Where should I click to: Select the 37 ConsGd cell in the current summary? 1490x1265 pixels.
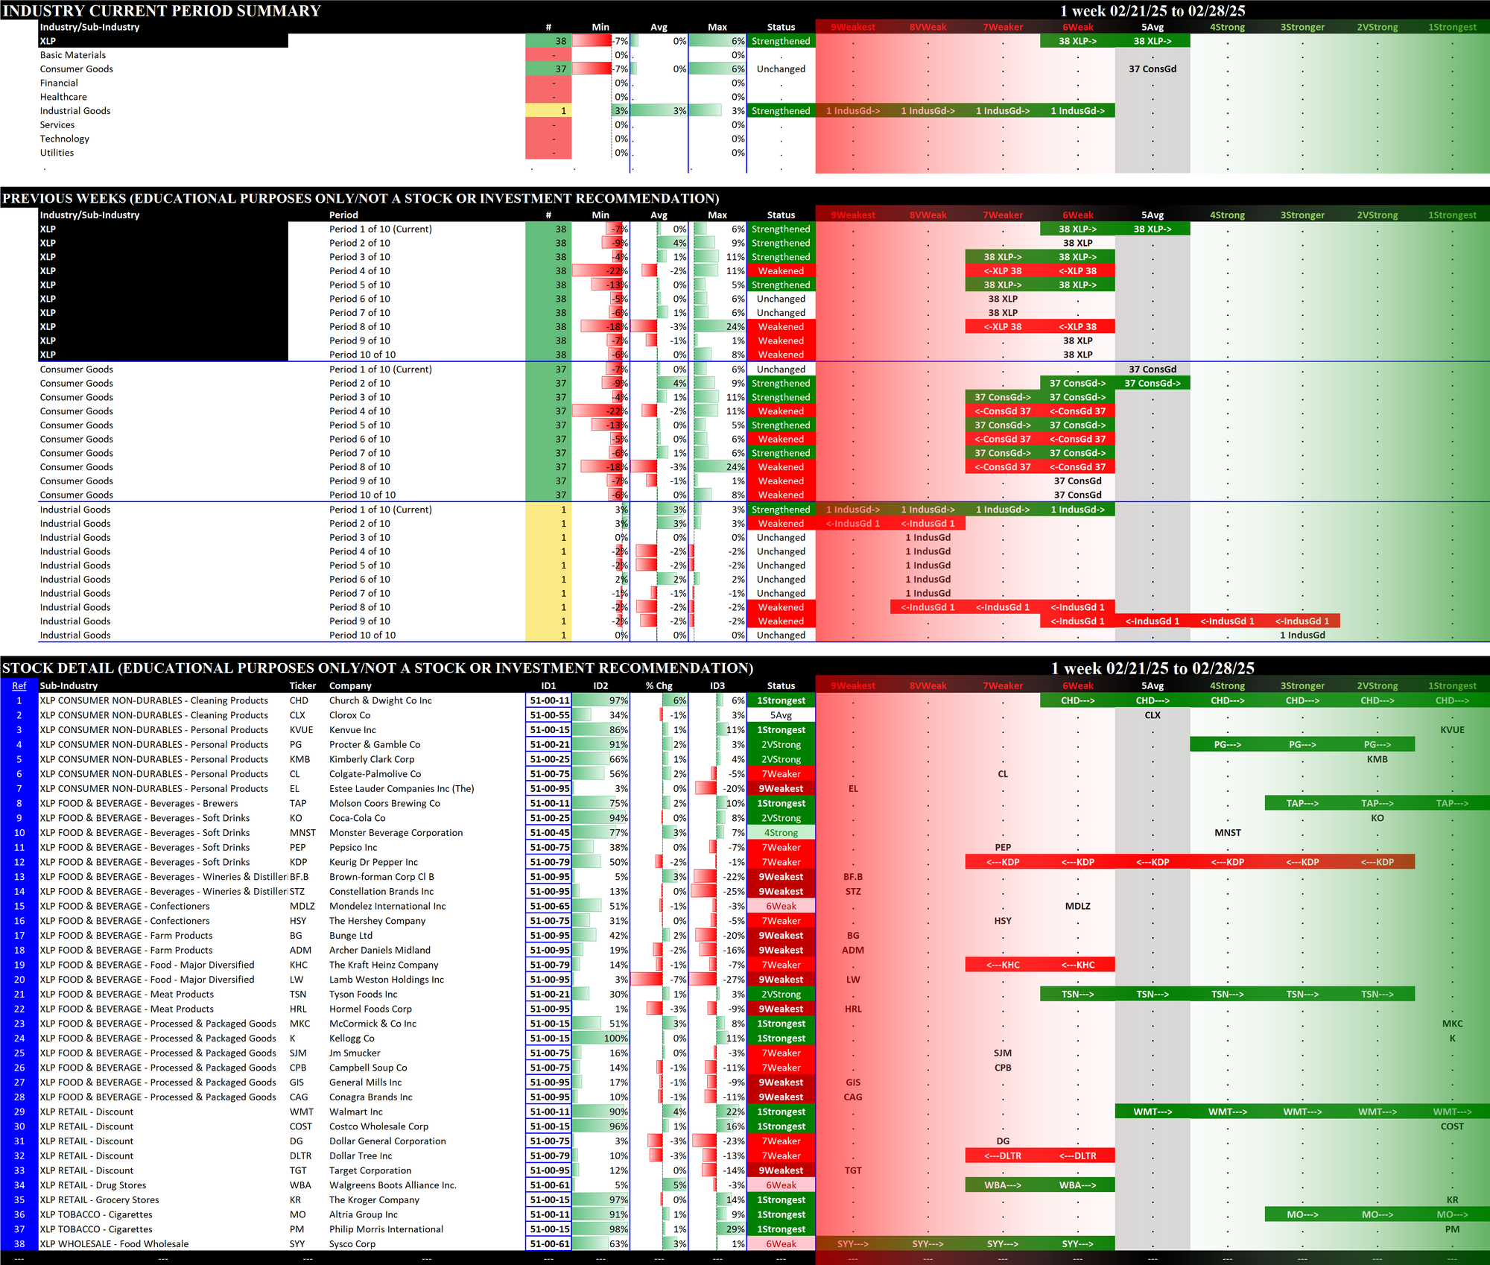click(x=1152, y=69)
